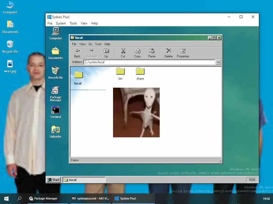Maximize the local window

tap(215, 38)
